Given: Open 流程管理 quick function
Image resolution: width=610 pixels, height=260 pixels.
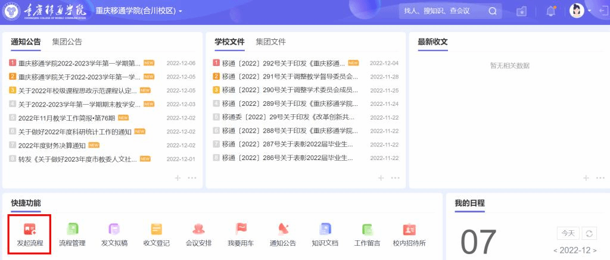Looking at the screenshot, I should click(x=72, y=230).
